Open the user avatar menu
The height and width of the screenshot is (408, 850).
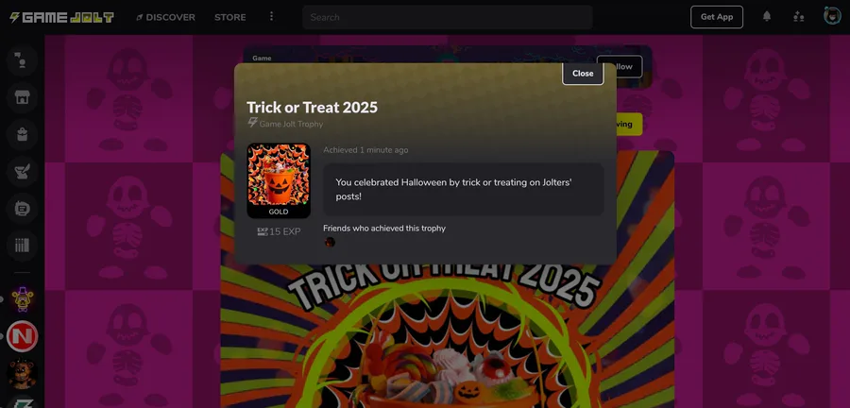coord(832,16)
